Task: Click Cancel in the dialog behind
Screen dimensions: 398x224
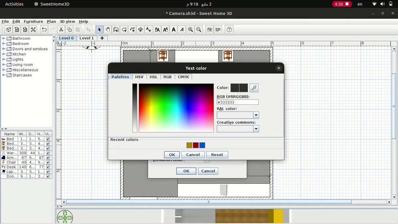Action: pos(208,171)
